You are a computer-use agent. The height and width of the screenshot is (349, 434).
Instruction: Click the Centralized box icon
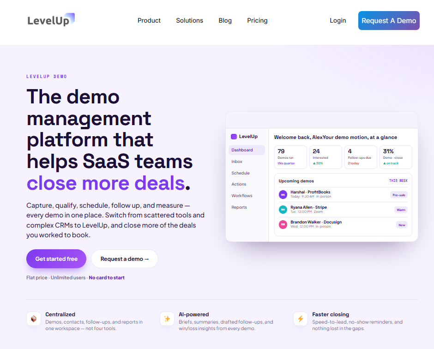coord(34,319)
